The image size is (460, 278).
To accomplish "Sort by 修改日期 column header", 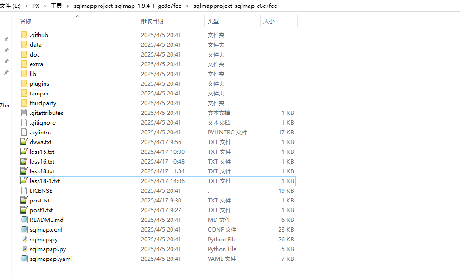I will pyautogui.click(x=152, y=21).
